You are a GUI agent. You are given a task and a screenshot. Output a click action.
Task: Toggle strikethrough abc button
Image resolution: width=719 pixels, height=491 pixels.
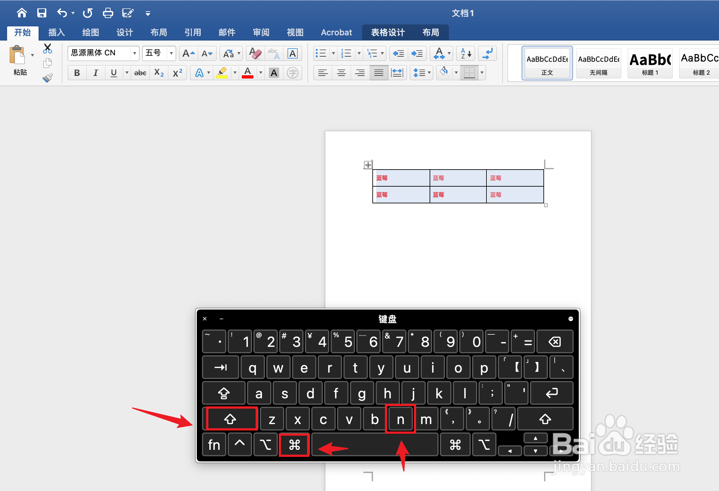click(x=140, y=73)
